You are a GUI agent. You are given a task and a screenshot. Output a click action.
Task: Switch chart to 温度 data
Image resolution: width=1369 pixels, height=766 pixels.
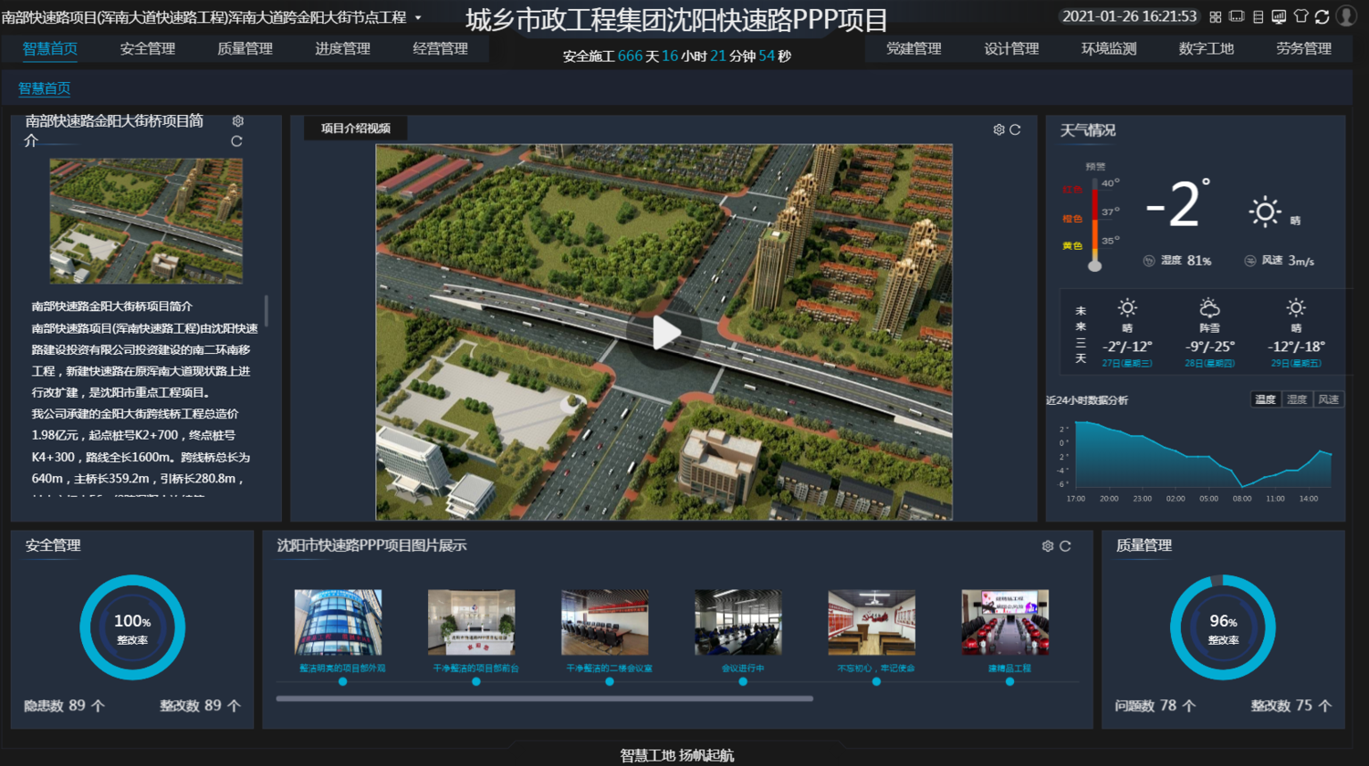1265,399
